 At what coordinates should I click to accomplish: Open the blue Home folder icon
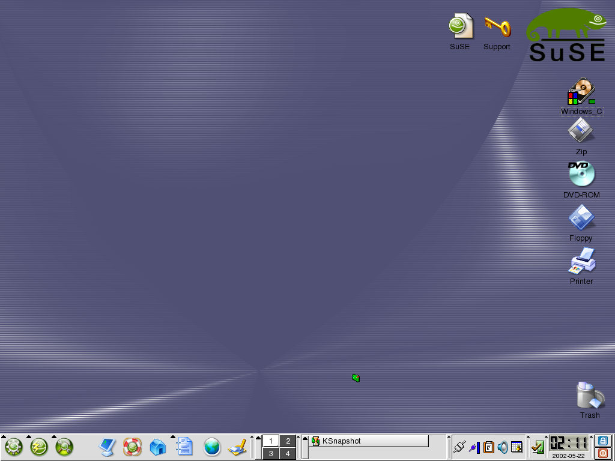coord(158,447)
